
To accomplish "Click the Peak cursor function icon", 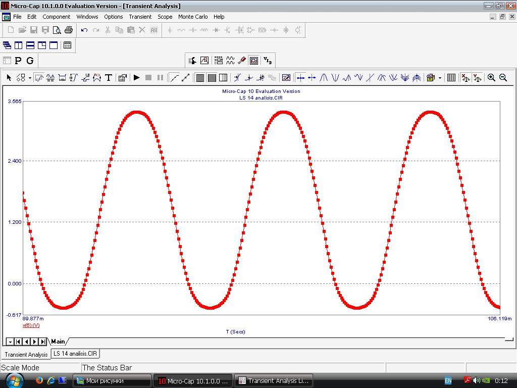I will pyautogui.click(x=324, y=77).
